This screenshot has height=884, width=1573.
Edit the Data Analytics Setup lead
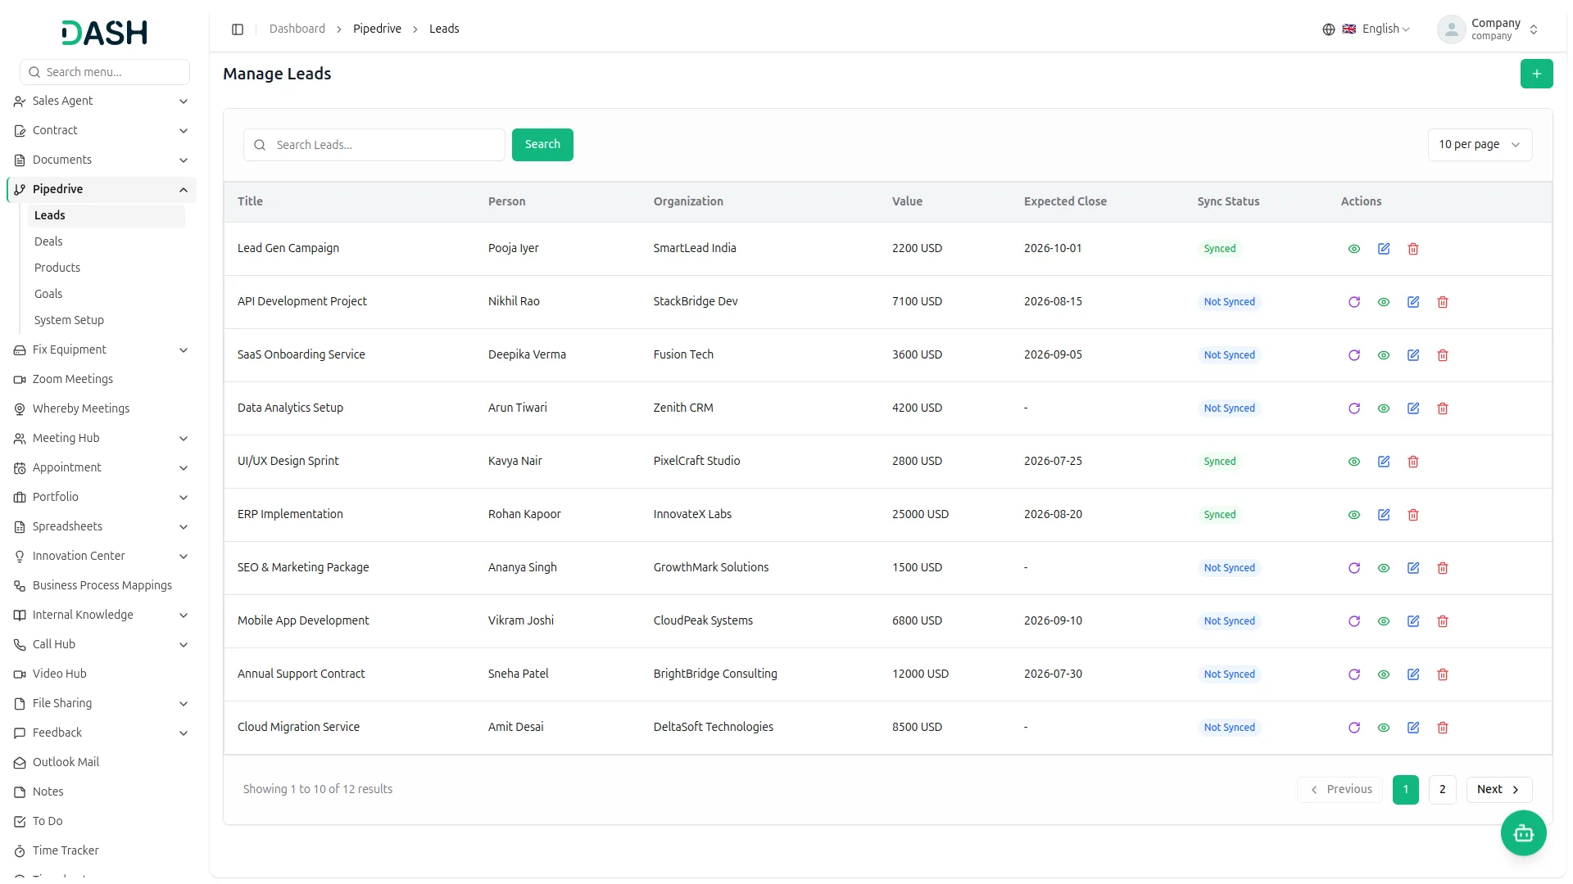tap(1413, 408)
